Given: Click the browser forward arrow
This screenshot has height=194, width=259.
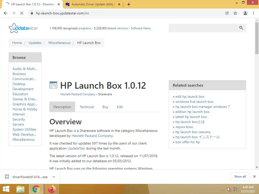Looking at the screenshot, I should point(14,13).
